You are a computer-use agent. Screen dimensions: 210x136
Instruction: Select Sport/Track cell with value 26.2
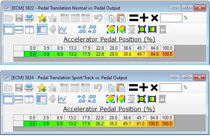coord(99,124)
